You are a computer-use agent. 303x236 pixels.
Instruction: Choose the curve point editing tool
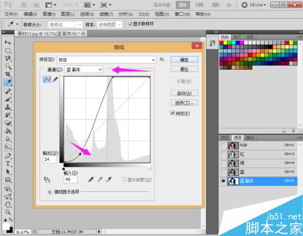(x=47, y=79)
